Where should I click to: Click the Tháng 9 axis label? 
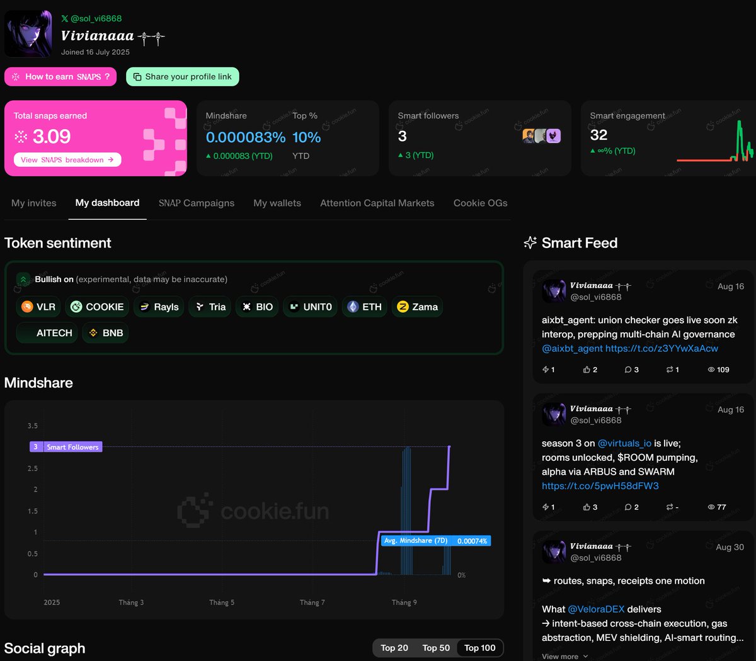pyautogui.click(x=404, y=602)
